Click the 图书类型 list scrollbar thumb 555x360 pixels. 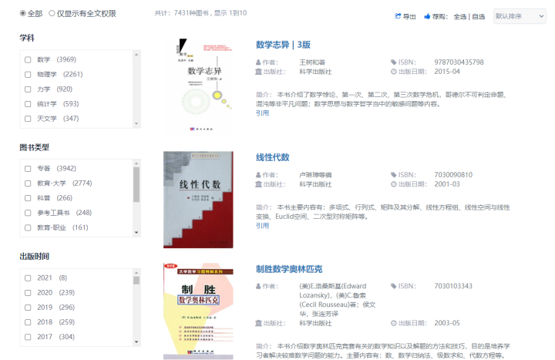[136, 184]
